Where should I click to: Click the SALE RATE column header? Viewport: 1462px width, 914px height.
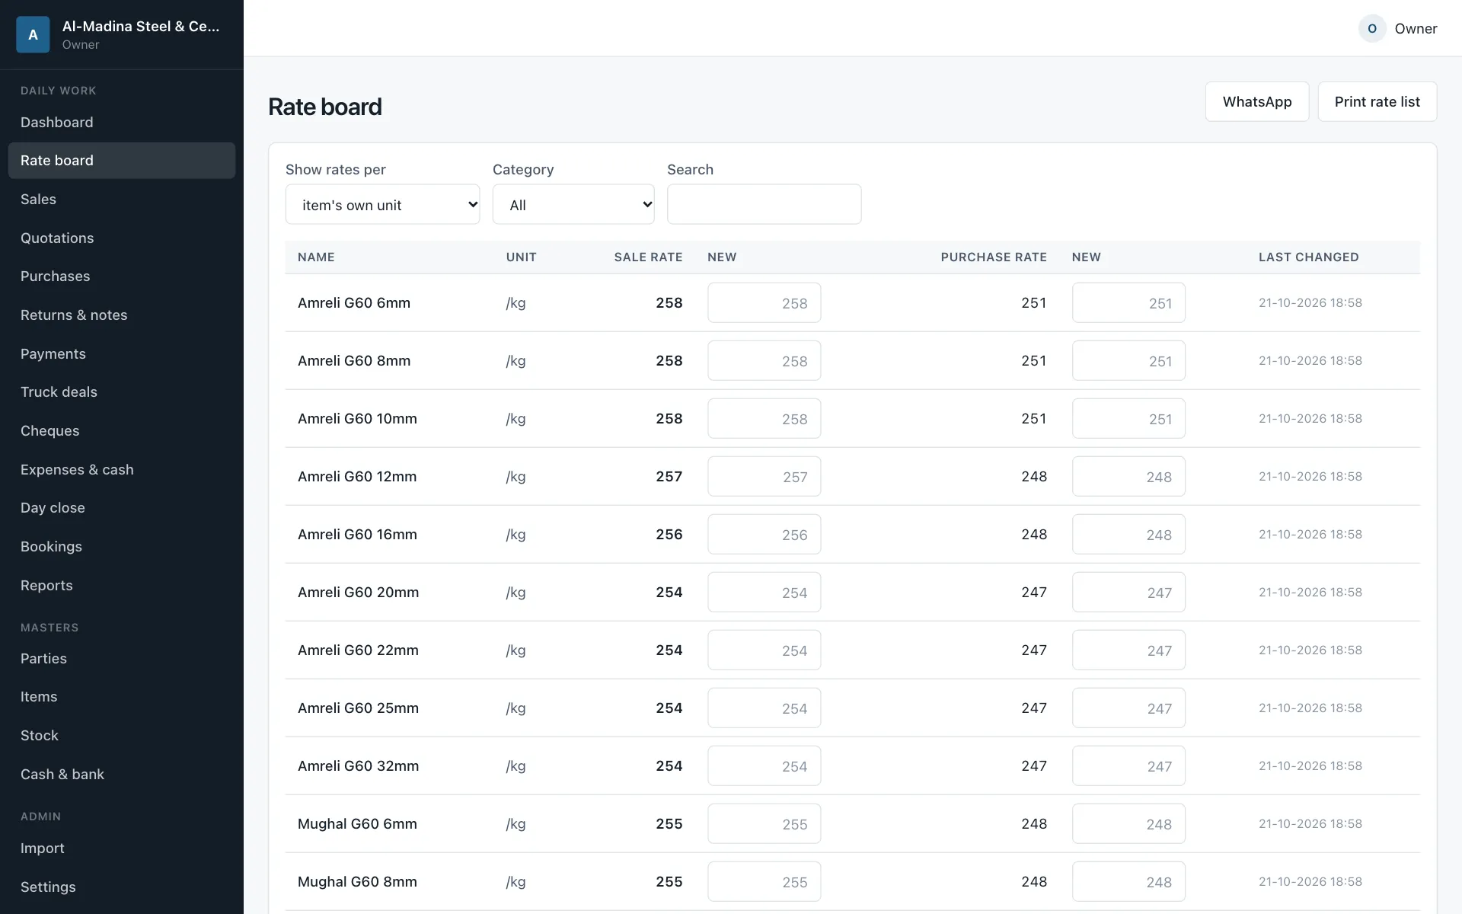pyautogui.click(x=648, y=257)
